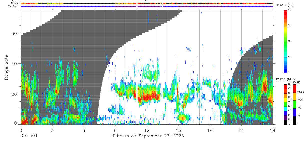The width and height of the screenshot is (307, 141).
Task: Click the 'Range Gate' y-axis title
Action: point(6,67)
